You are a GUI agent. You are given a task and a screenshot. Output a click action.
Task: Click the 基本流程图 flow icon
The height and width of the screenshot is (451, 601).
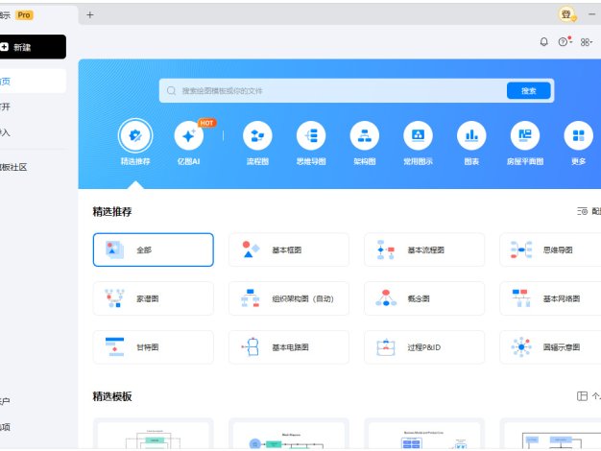(386, 249)
